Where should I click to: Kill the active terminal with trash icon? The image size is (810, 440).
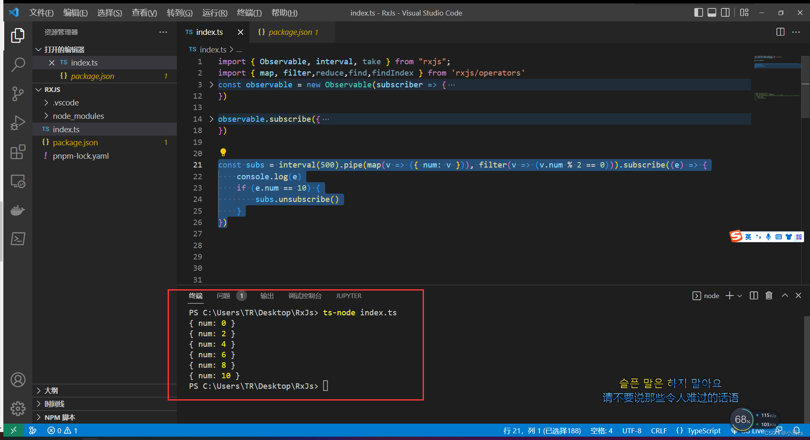click(x=769, y=295)
